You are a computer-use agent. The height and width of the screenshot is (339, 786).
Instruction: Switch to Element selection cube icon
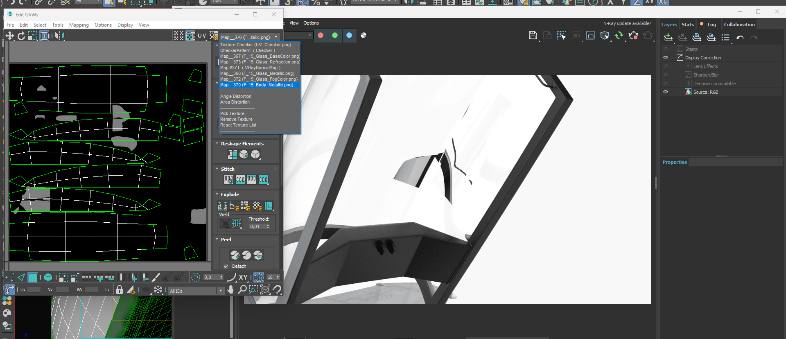click(48, 277)
